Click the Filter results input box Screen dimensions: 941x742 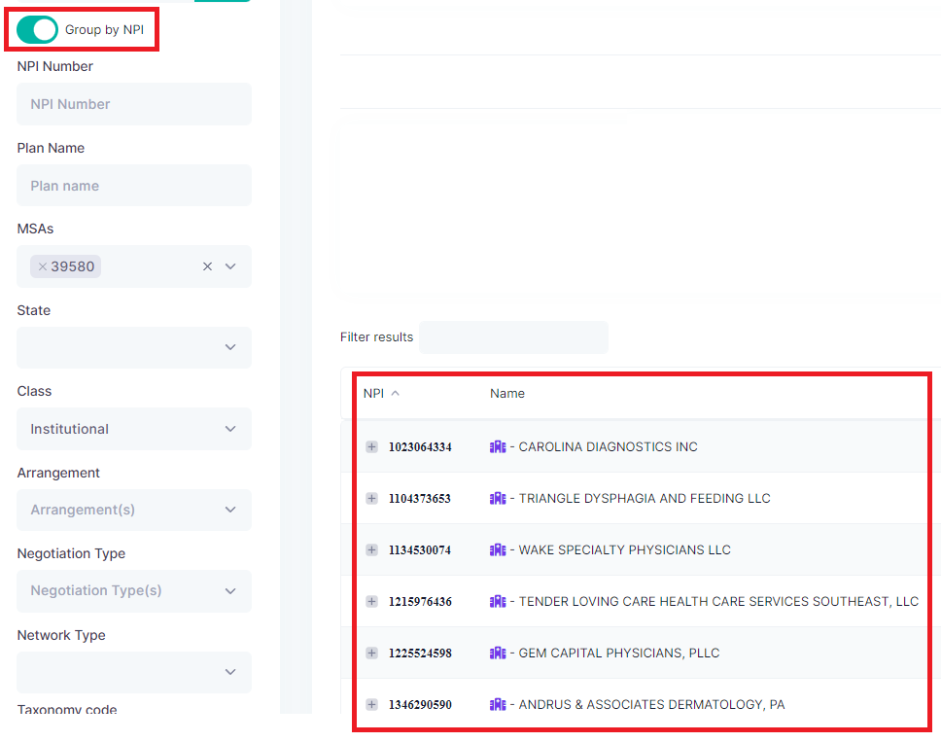(513, 337)
